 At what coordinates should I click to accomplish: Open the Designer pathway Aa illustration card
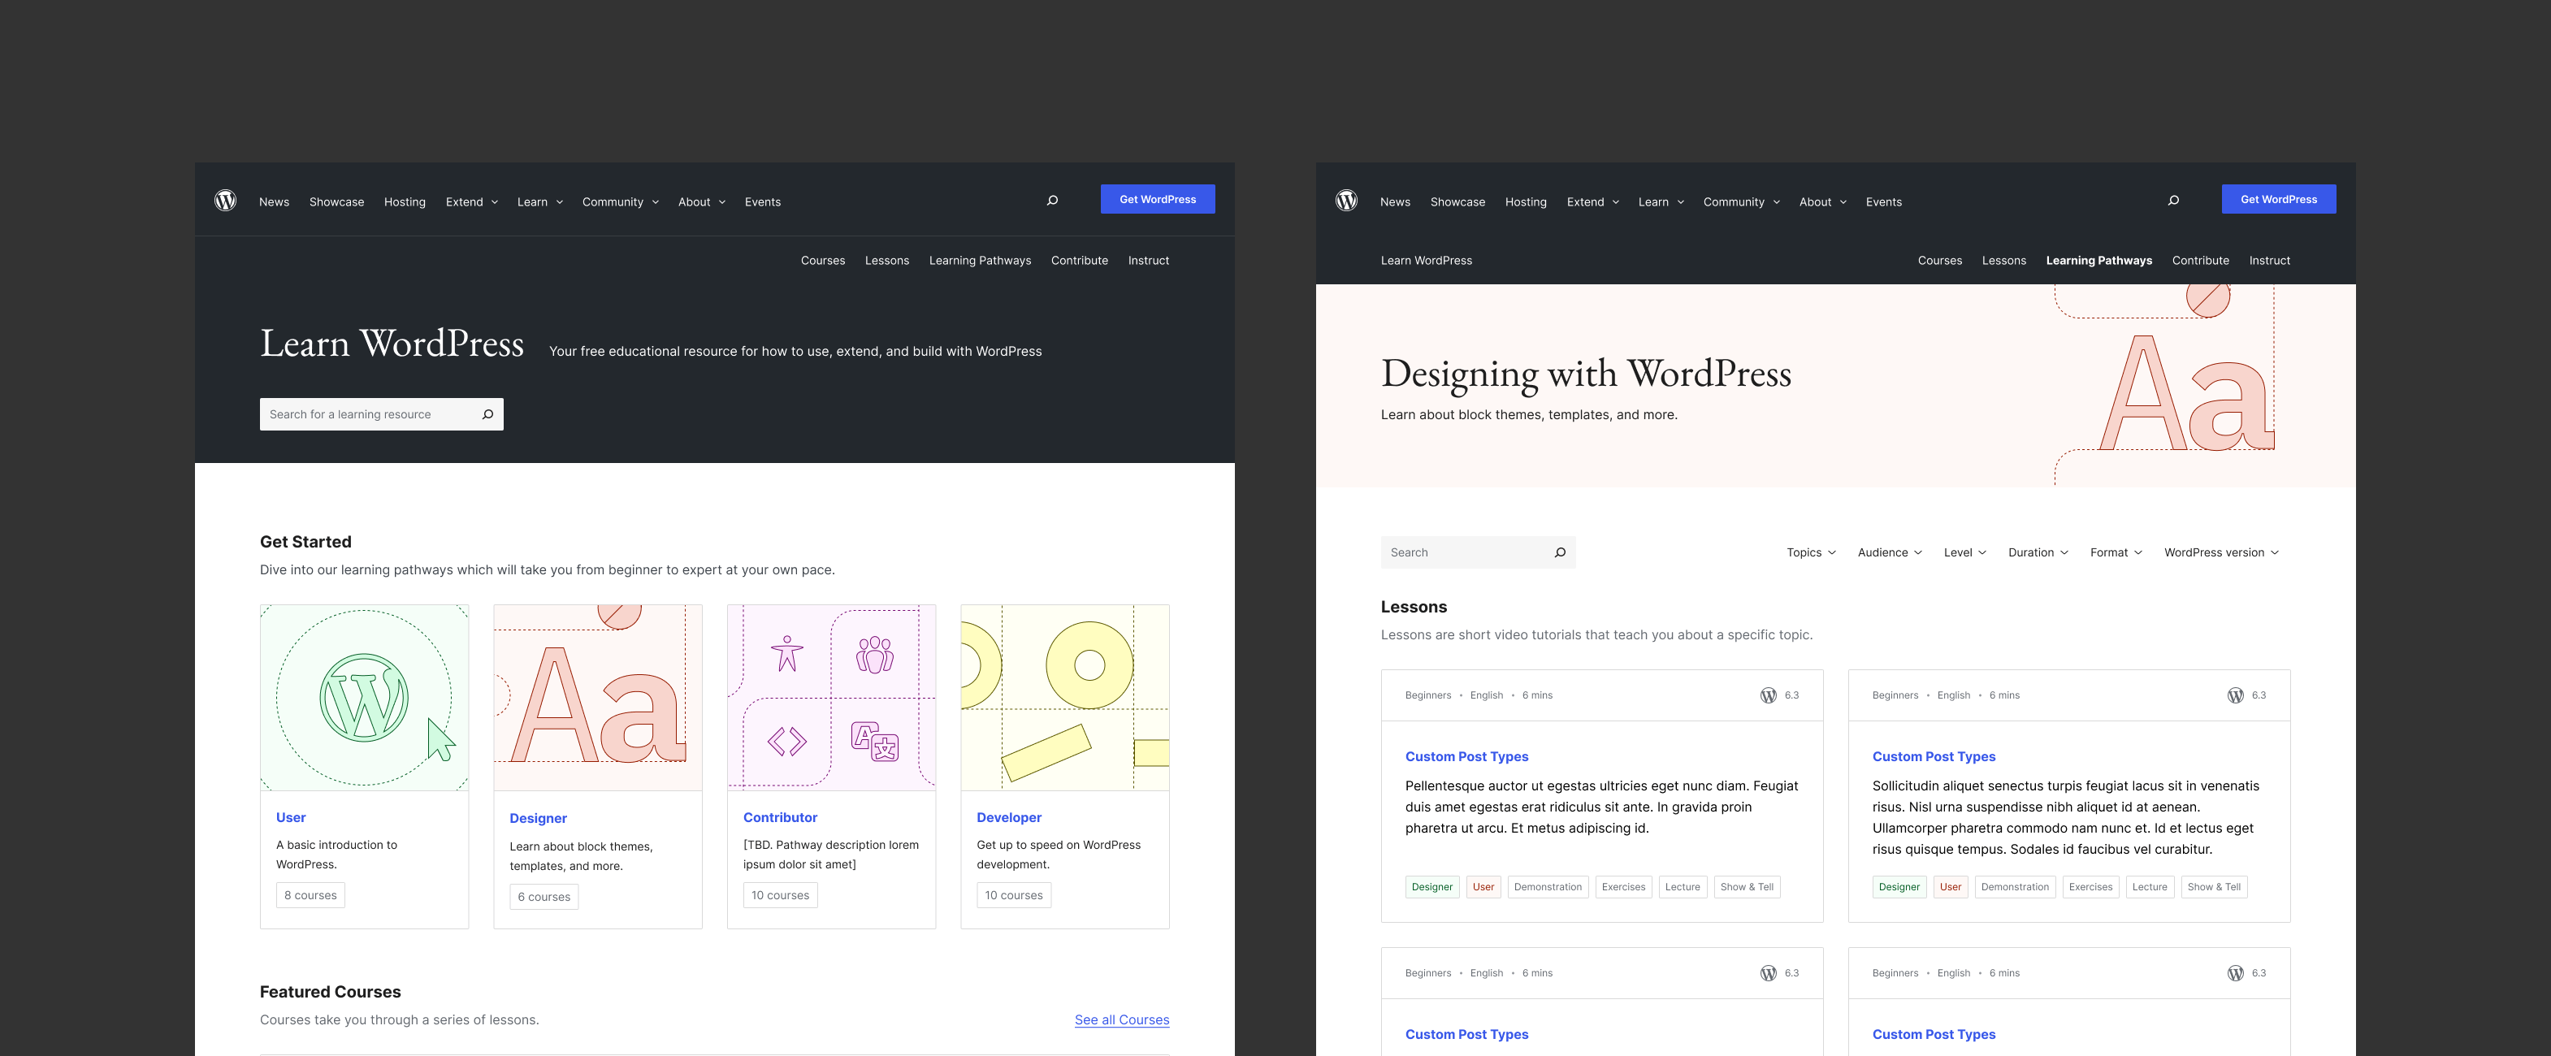tap(598, 698)
